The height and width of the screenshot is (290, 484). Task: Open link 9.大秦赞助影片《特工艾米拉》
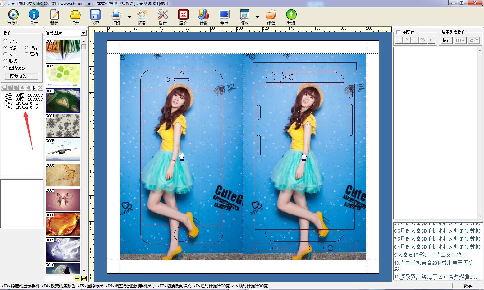pyautogui.click(x=430, y=255)
